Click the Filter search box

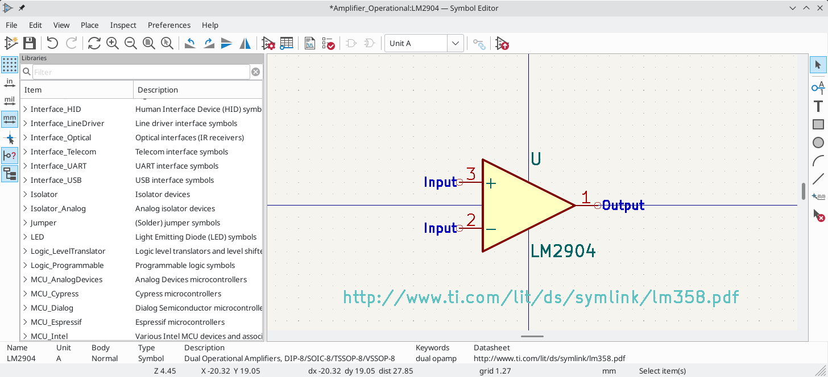pyautogui.click(x=136, y=72)
